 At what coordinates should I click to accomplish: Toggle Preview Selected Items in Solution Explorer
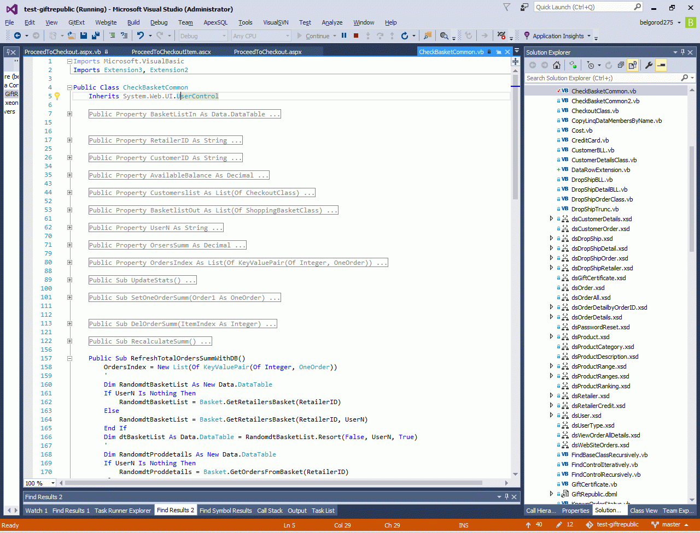coord(661,65)
